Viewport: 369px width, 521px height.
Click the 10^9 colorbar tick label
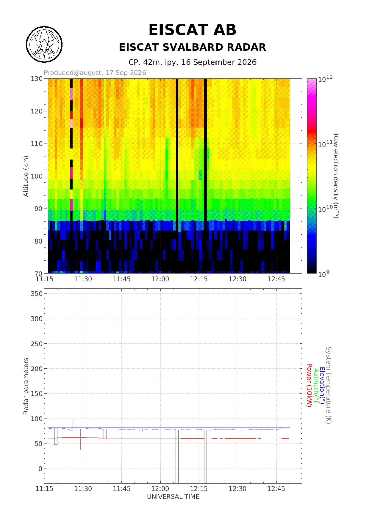324,274
